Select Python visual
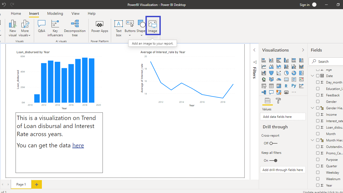Viewport: 343px width, 193px height. 294,86
